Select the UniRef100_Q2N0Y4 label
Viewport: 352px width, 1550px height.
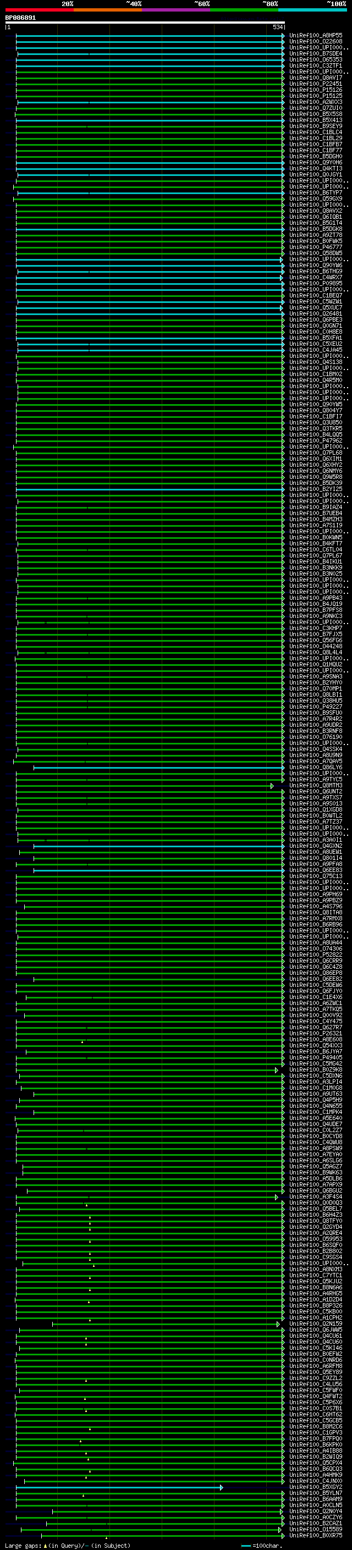[316, 1512]
